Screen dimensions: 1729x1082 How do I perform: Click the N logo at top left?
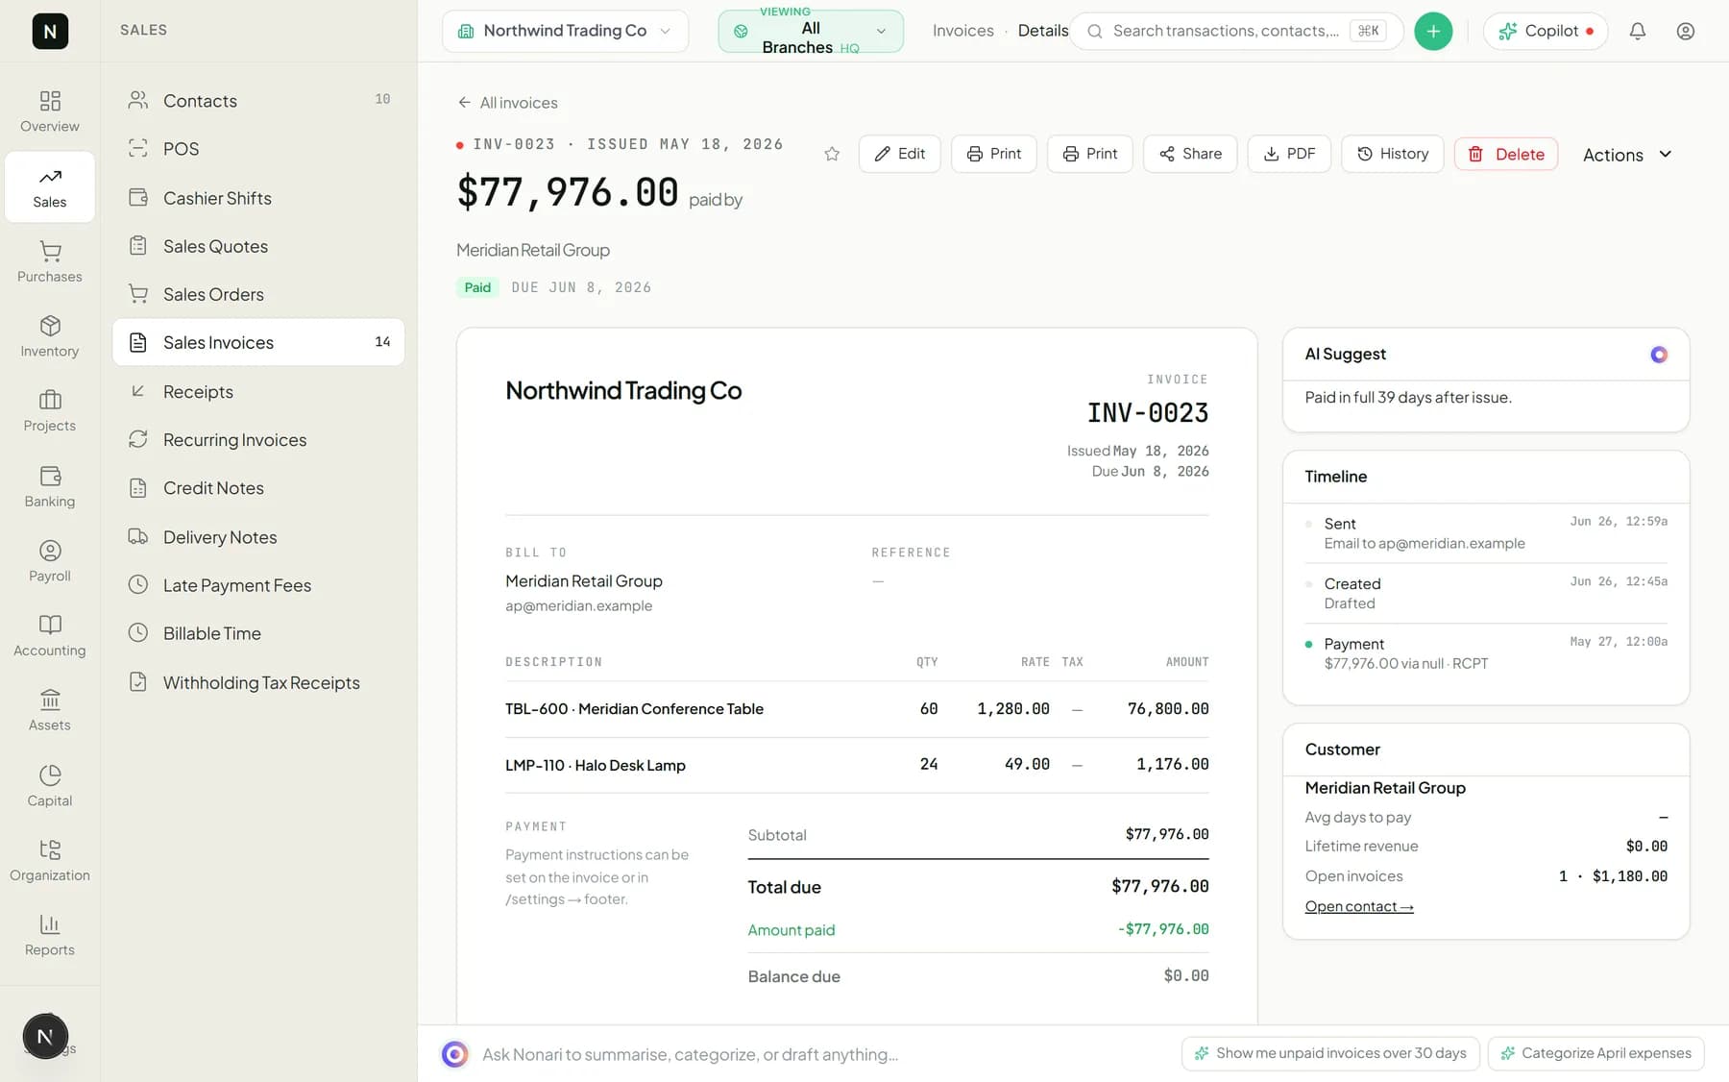coord(50,31)
